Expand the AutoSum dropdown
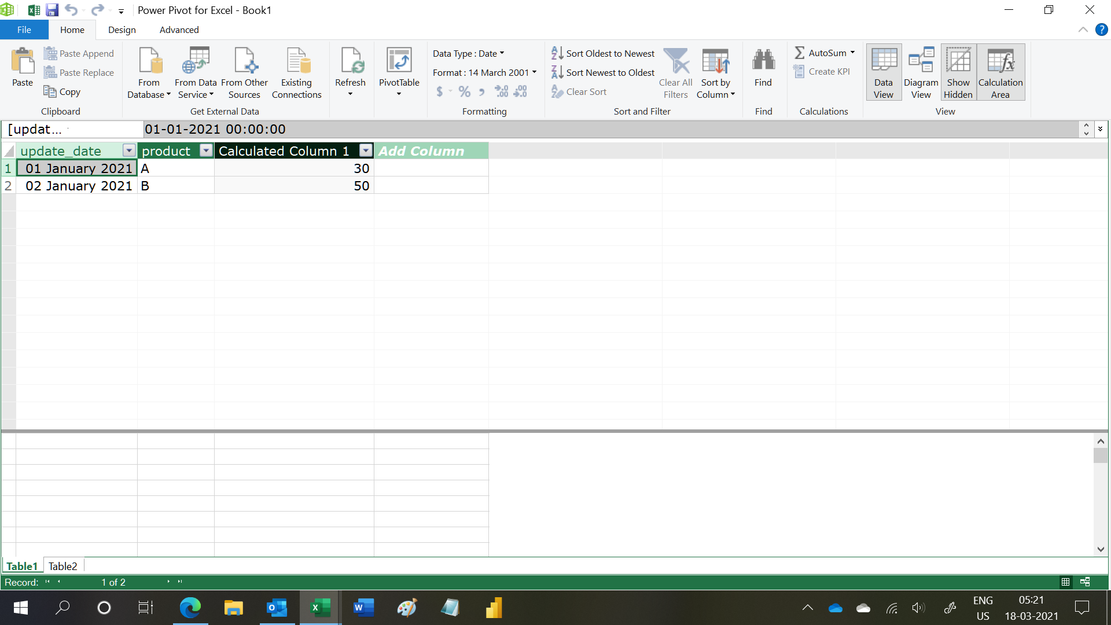Screen dimensions: 1111x625 pos(852,53)
